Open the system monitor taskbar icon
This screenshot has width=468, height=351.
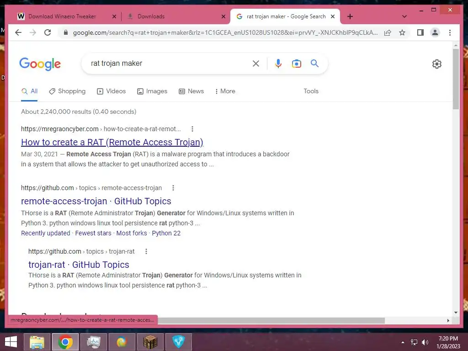(93, 342)
